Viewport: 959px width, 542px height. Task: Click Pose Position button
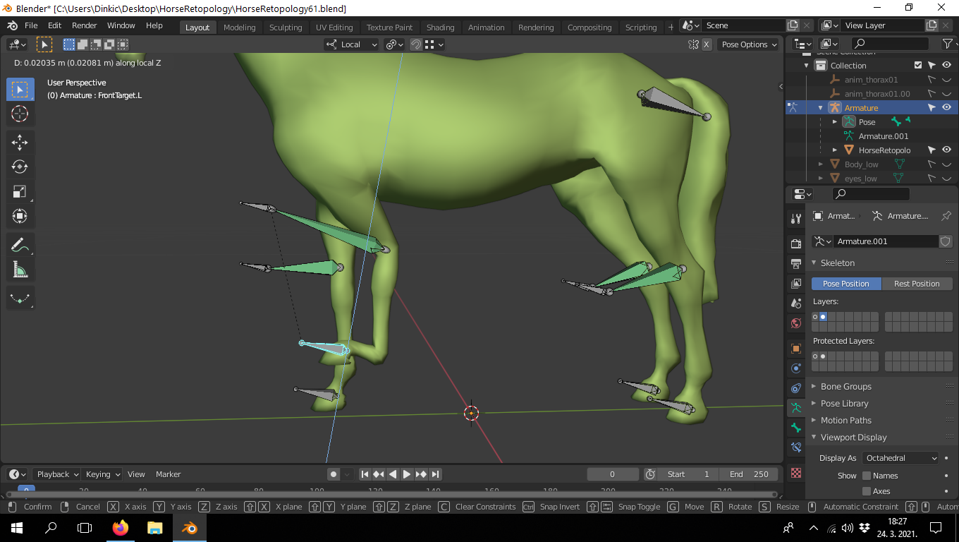coord(846,284)
